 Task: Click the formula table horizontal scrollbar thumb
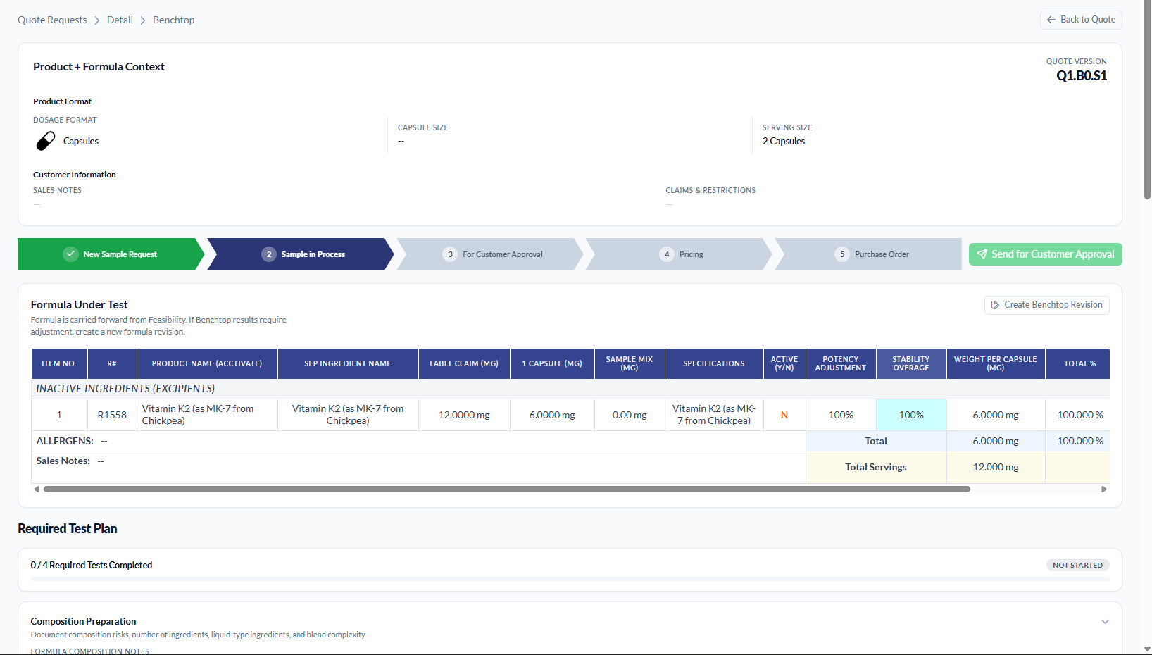coord(507,489)
